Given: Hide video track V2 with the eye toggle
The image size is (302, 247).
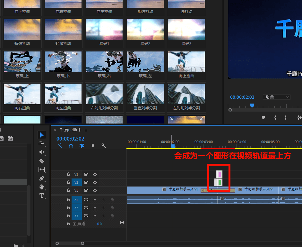Looking at the screenshot, I should click(94, 182).
